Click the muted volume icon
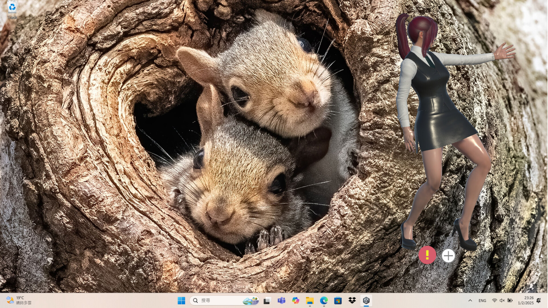548x308 pixels. click(x=502, y=300)
